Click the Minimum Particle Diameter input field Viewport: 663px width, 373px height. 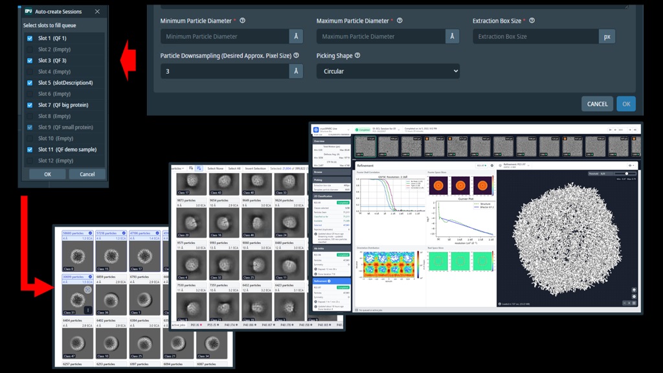[225, 36]
